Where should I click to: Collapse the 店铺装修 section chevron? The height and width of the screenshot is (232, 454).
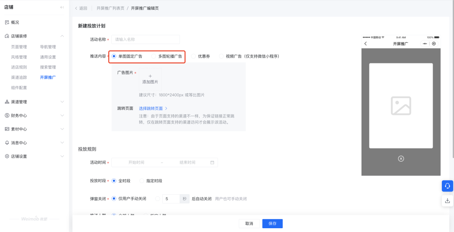coord(62,36)
